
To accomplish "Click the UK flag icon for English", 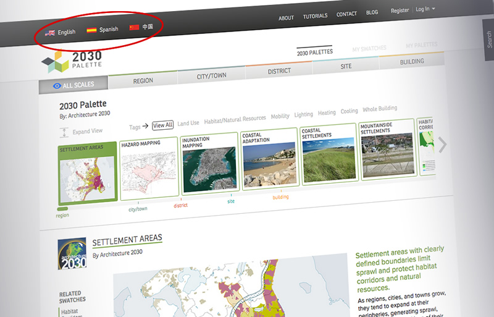I will (x=50, y=32).
